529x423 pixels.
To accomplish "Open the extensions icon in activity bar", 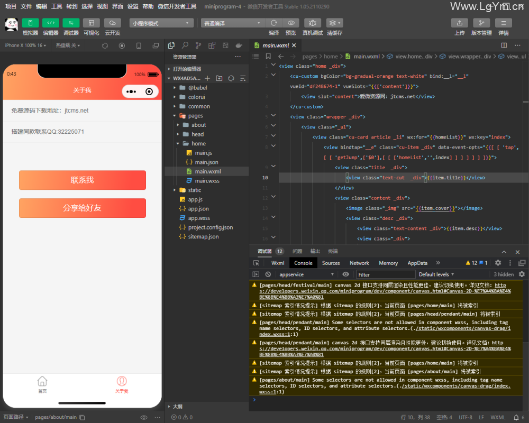I will (212, 45).
